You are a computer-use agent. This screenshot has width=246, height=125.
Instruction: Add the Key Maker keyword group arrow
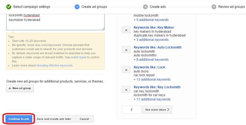pyautogui.click(x=126, y=30)
